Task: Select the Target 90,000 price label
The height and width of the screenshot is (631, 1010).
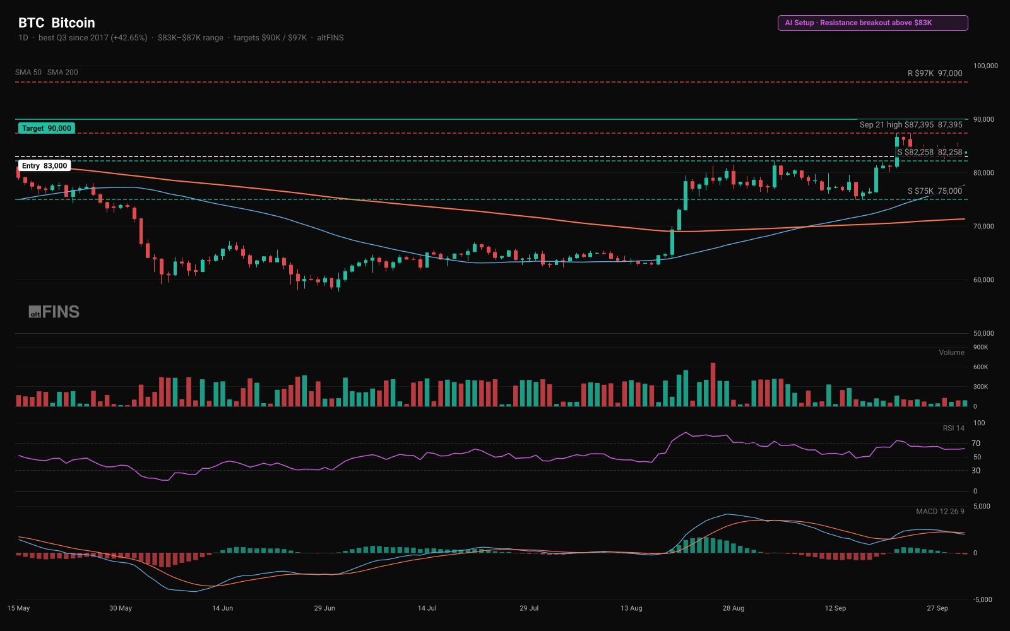Action: [47, 128]
